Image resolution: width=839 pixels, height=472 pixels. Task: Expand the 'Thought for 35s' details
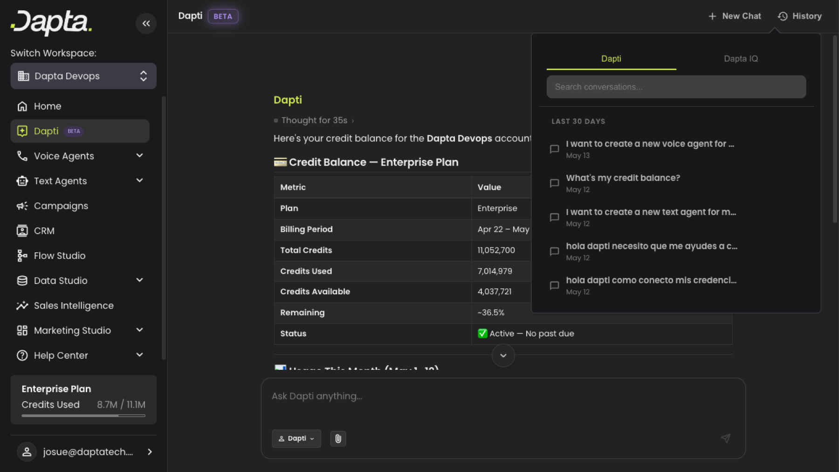(x=314, y=120)
